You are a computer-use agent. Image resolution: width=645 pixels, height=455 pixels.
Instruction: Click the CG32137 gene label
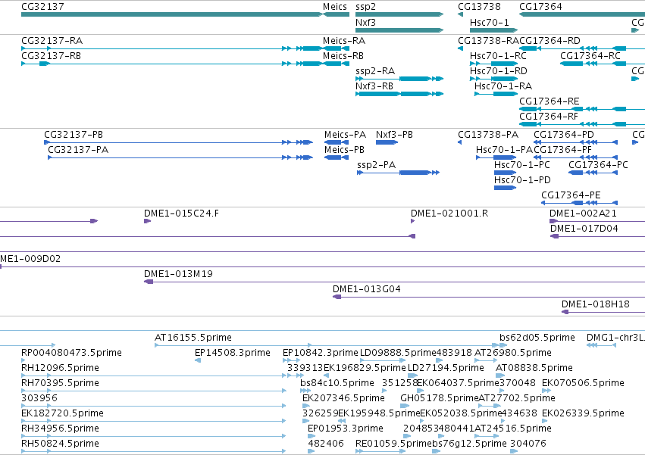coord(42,7)
